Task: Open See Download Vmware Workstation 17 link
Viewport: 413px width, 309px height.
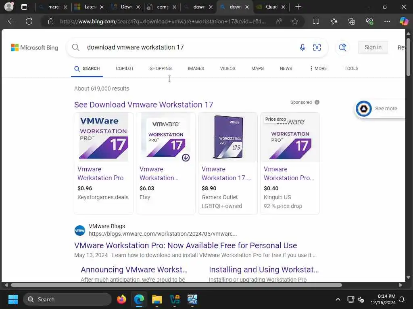Action: (144, 105)
